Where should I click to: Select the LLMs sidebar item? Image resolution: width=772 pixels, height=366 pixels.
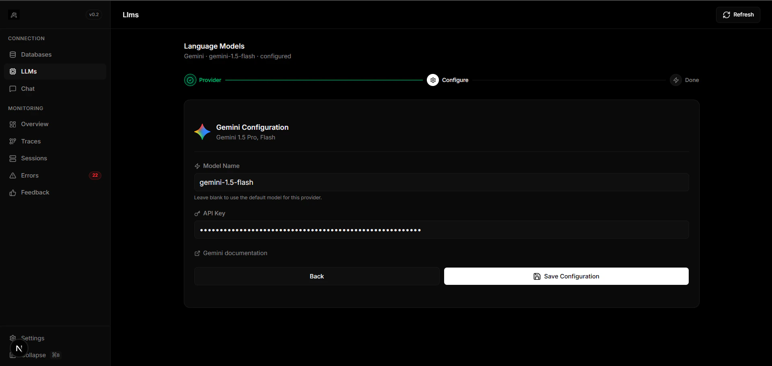click(55, 72)
